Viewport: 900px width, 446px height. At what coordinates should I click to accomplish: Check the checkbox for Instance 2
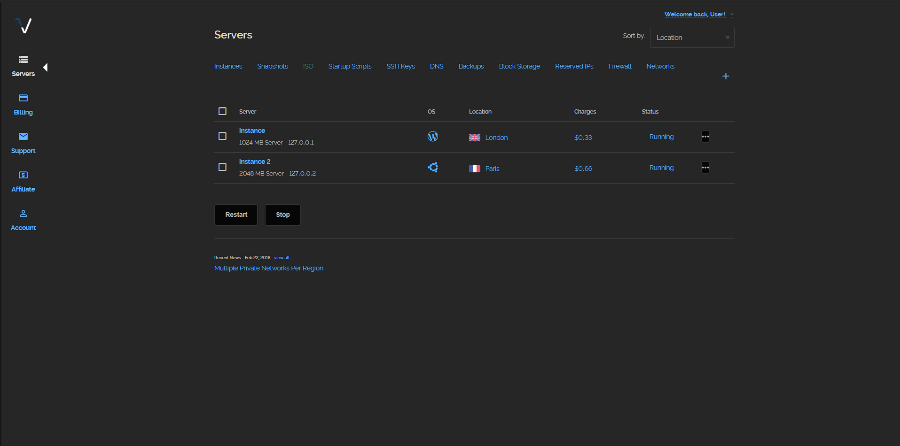coord(222,167)
